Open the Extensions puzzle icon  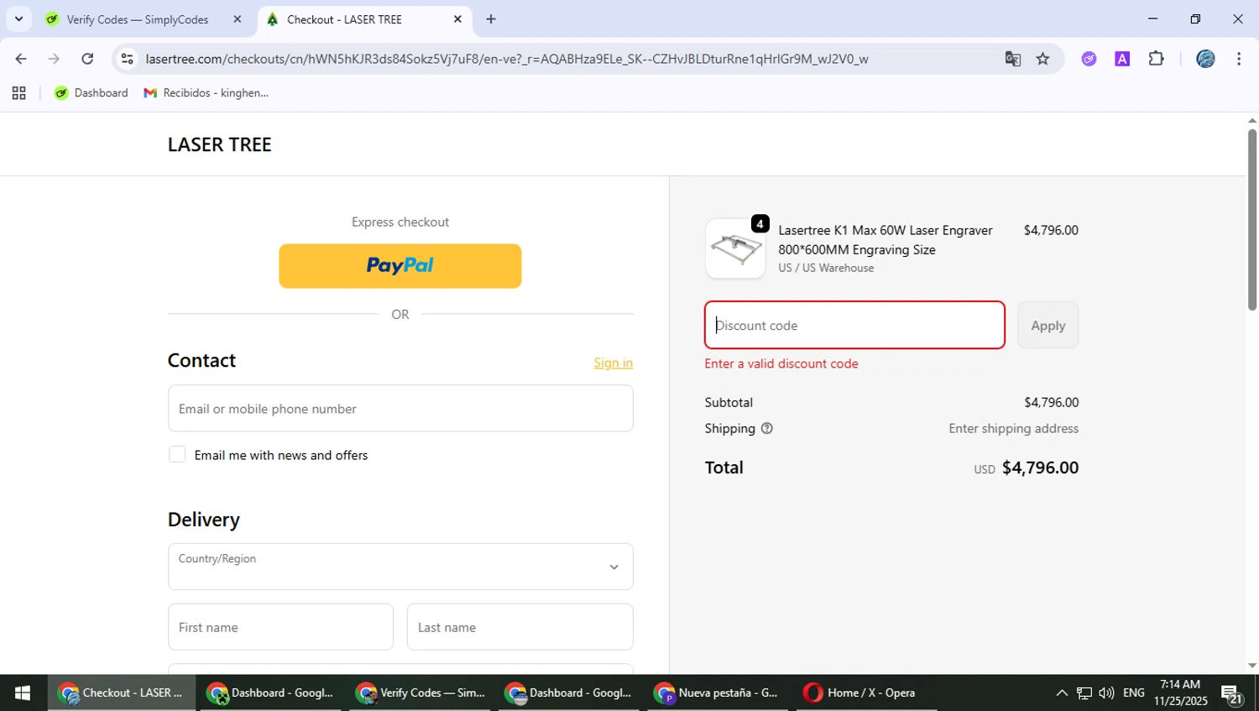point(1156,59)
